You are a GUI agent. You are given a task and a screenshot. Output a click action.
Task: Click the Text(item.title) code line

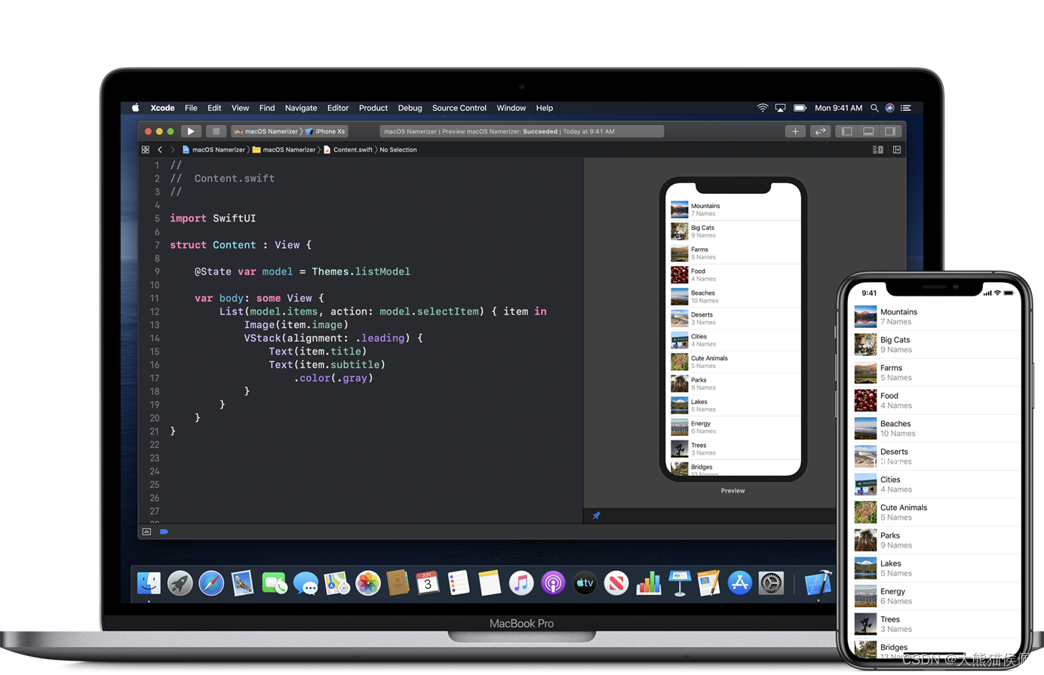click(x=318, y=351)
